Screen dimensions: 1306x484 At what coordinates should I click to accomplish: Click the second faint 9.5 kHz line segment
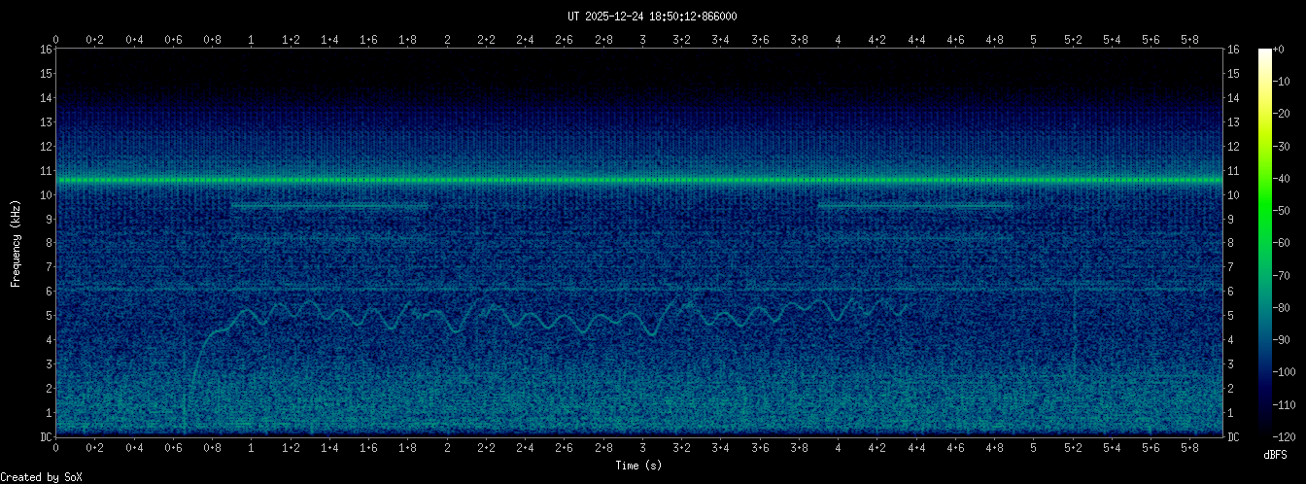(x=914, y=206)
